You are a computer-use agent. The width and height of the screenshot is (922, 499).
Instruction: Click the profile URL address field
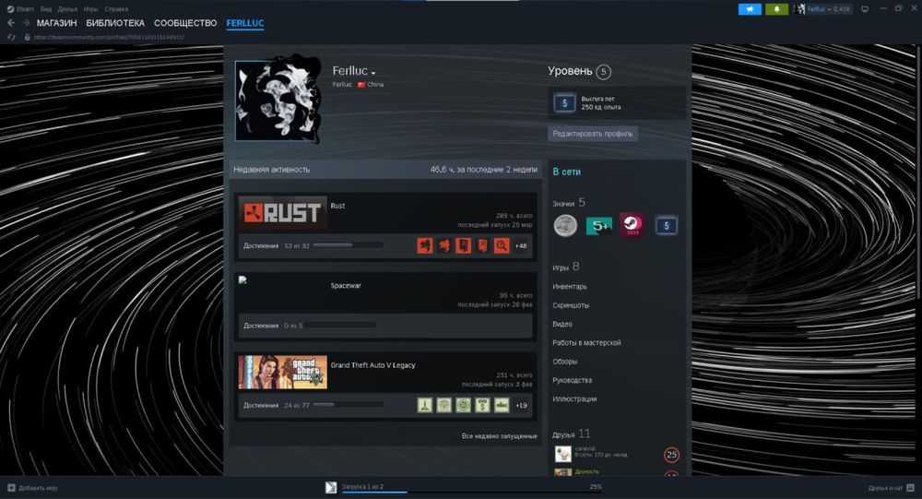coord(110,37)
